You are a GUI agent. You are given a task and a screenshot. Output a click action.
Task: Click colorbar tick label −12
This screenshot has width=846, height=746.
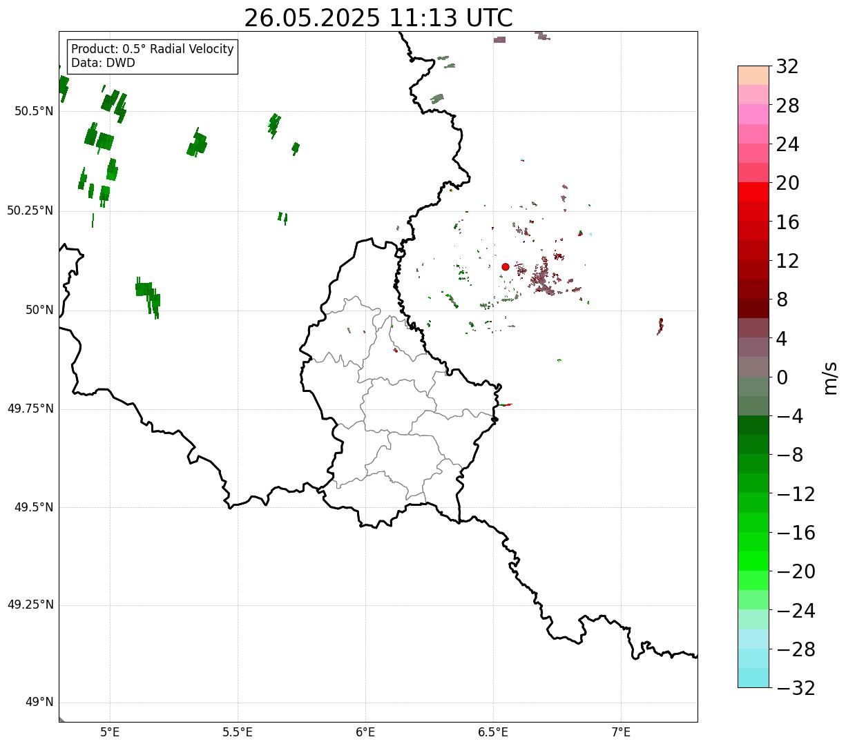tap(796, 494)
